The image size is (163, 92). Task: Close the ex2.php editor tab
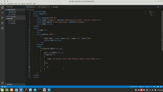tap(61, 7)
